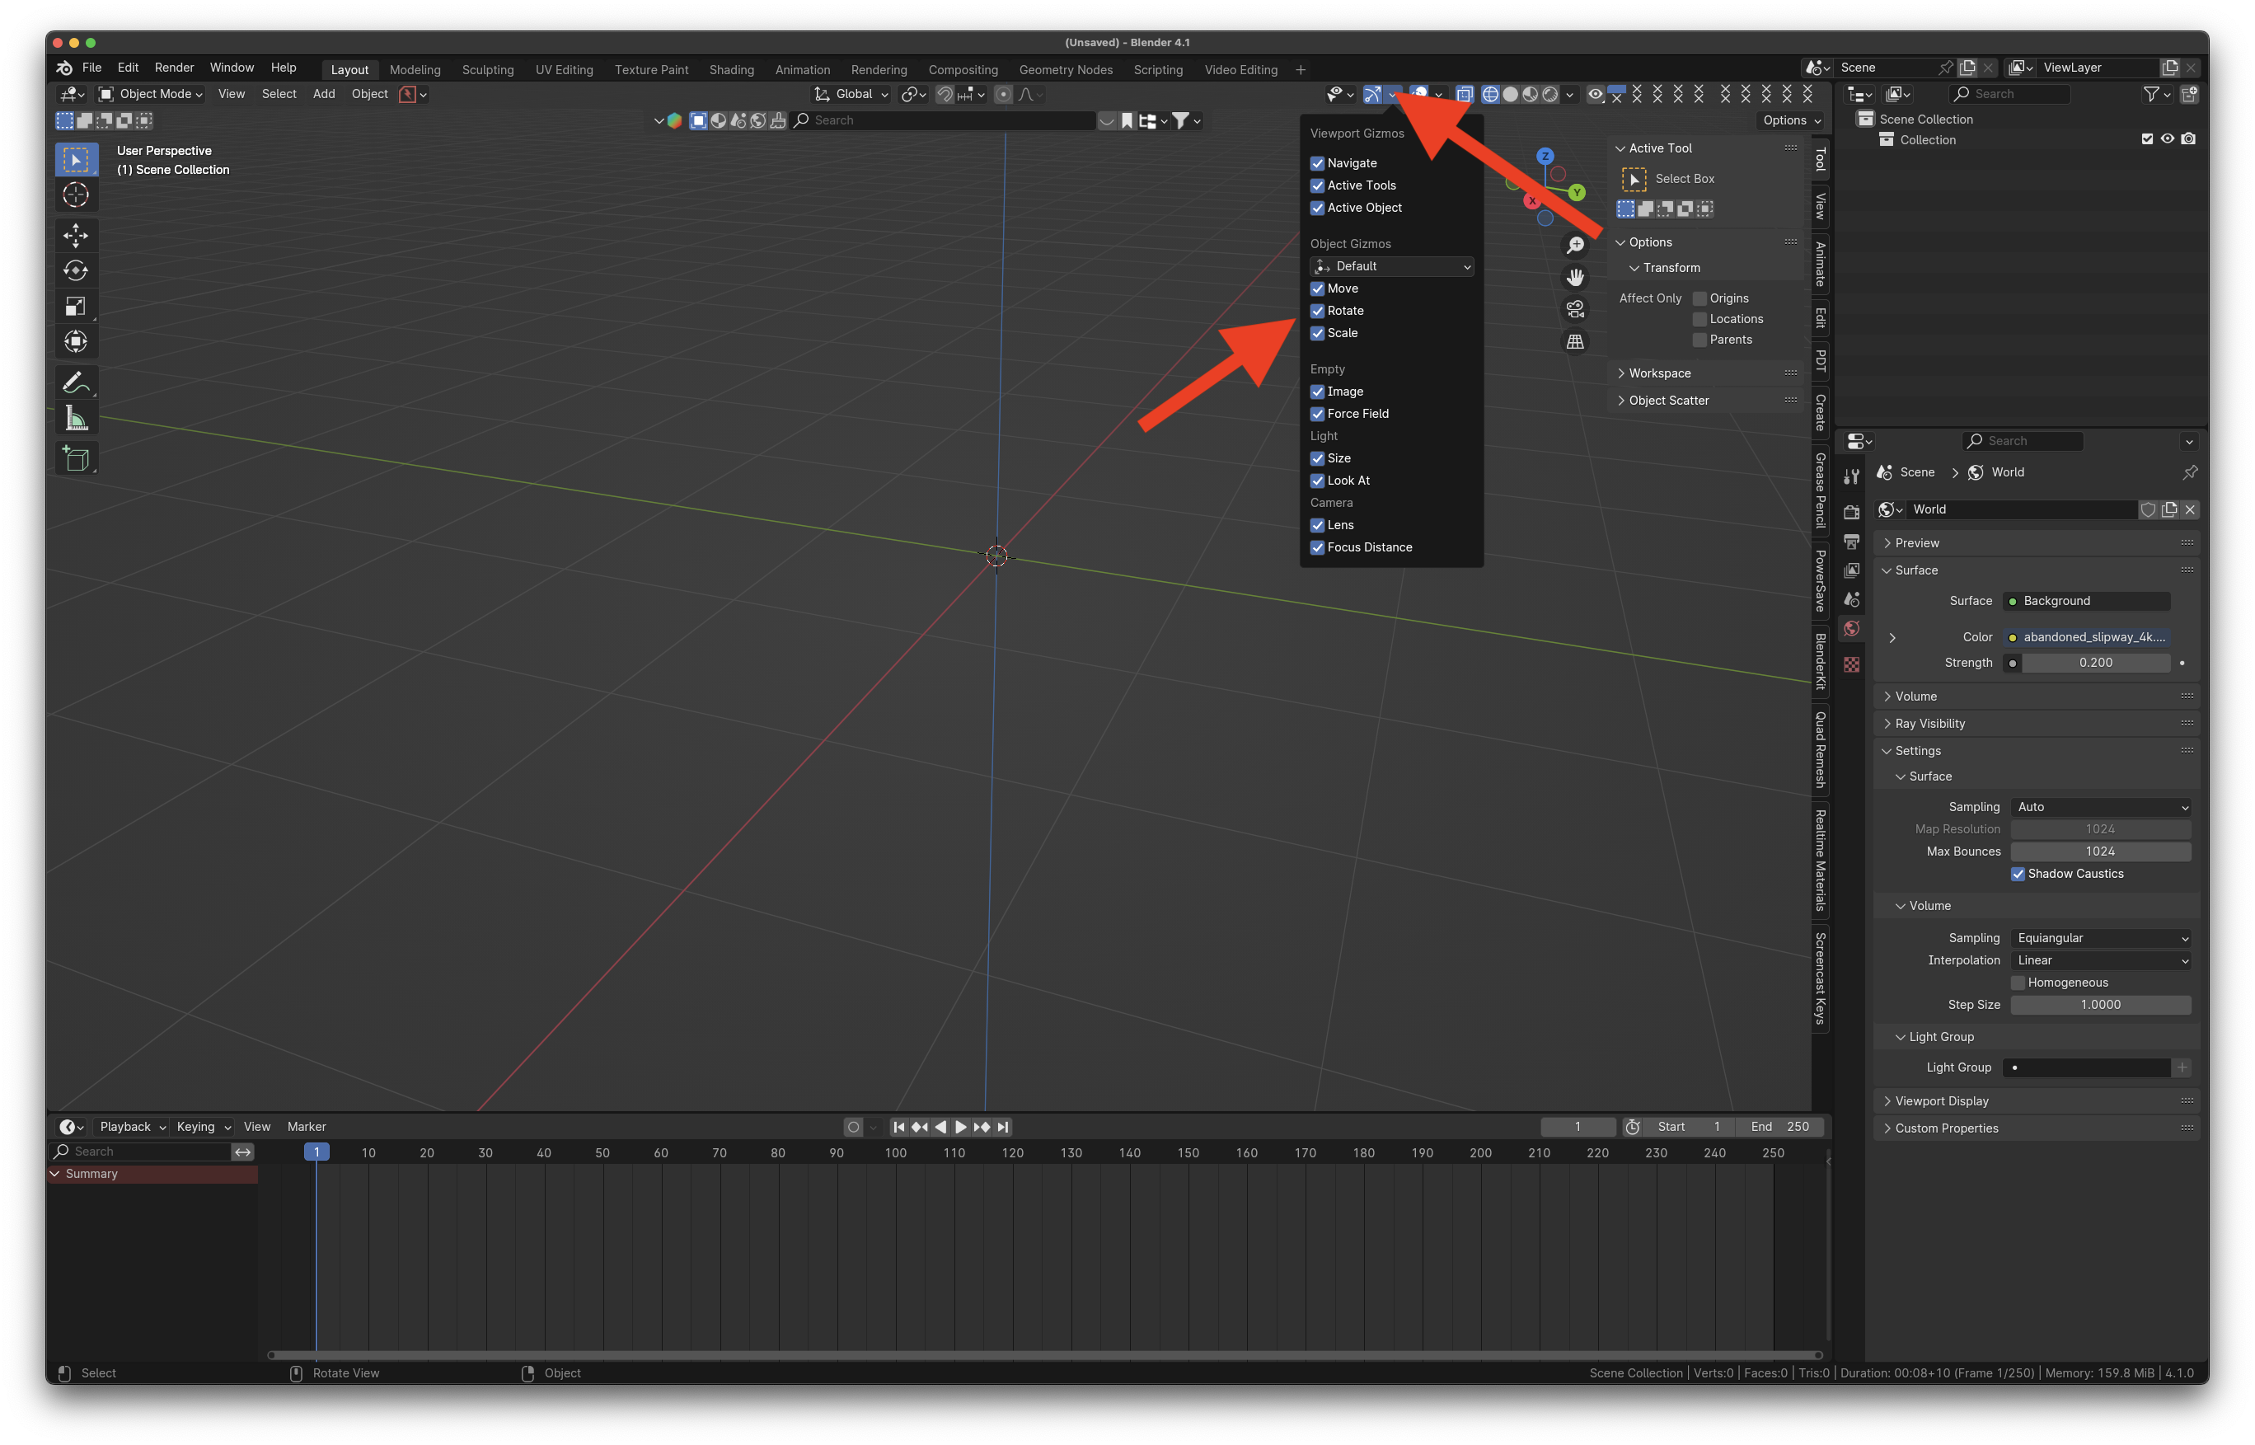
Task: Open the BlenderKit sidebar tab
Action: tap(1821, 662)
